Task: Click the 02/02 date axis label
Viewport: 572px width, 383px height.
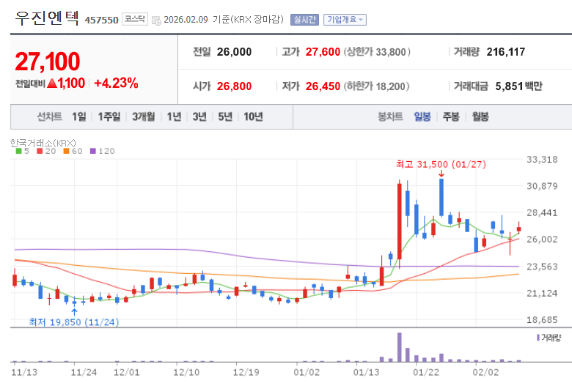Action: [x=485, y=373]
